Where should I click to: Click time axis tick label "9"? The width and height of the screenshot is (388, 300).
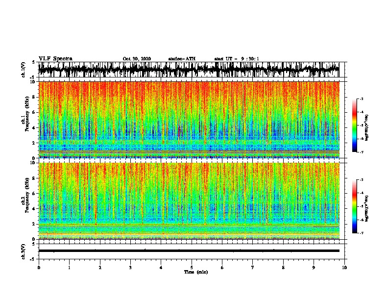pos(314,268)
